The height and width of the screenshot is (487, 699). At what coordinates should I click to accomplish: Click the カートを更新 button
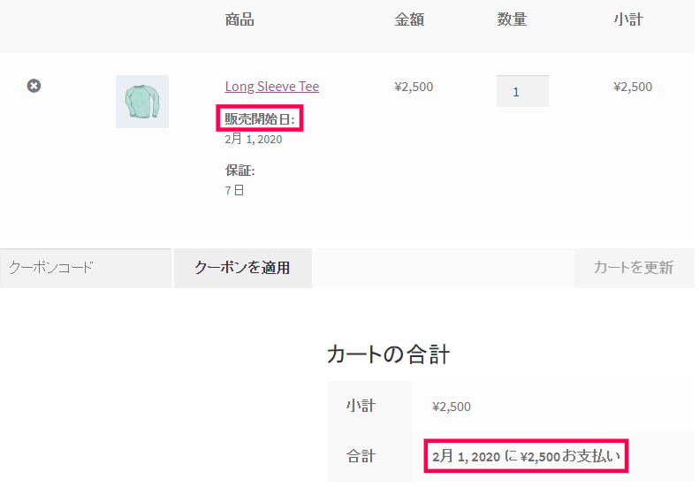pyautogui.click(x=634, y=268)
